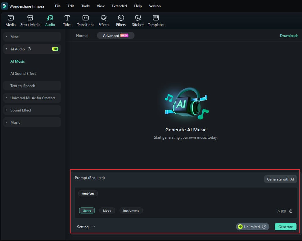Image resolution: width=302 pixels, height=241 pixels.
Task: Click the Ambient tag in the prompt
Action: click(x=88, y=193)
